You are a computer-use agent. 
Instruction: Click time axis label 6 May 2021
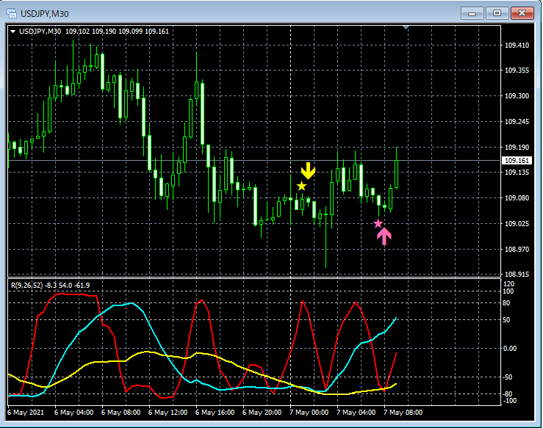(26, 413)
